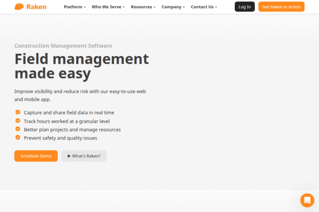Click the Capture and share field data text
The image size is (319, 212).
69,113
